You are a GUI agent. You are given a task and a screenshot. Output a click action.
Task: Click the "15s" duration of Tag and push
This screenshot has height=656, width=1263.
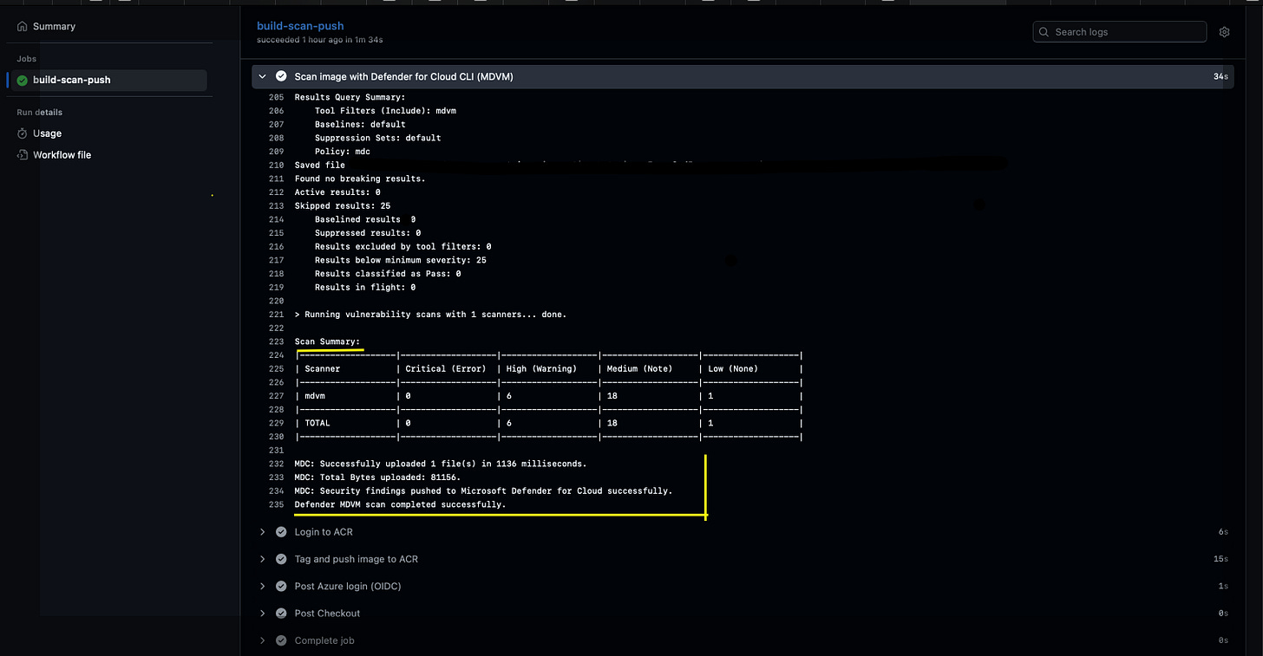click(x=1220, y=559)
